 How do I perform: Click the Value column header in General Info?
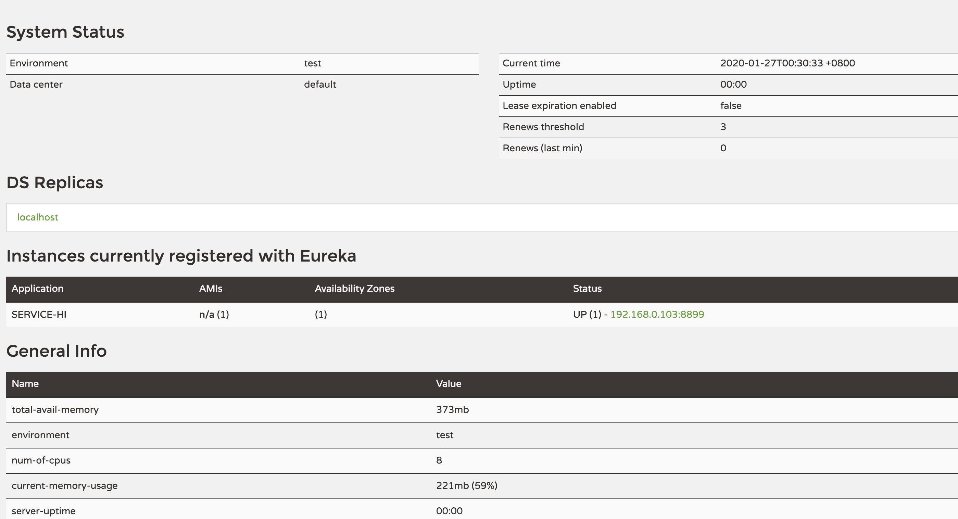(x=449, y=384)
